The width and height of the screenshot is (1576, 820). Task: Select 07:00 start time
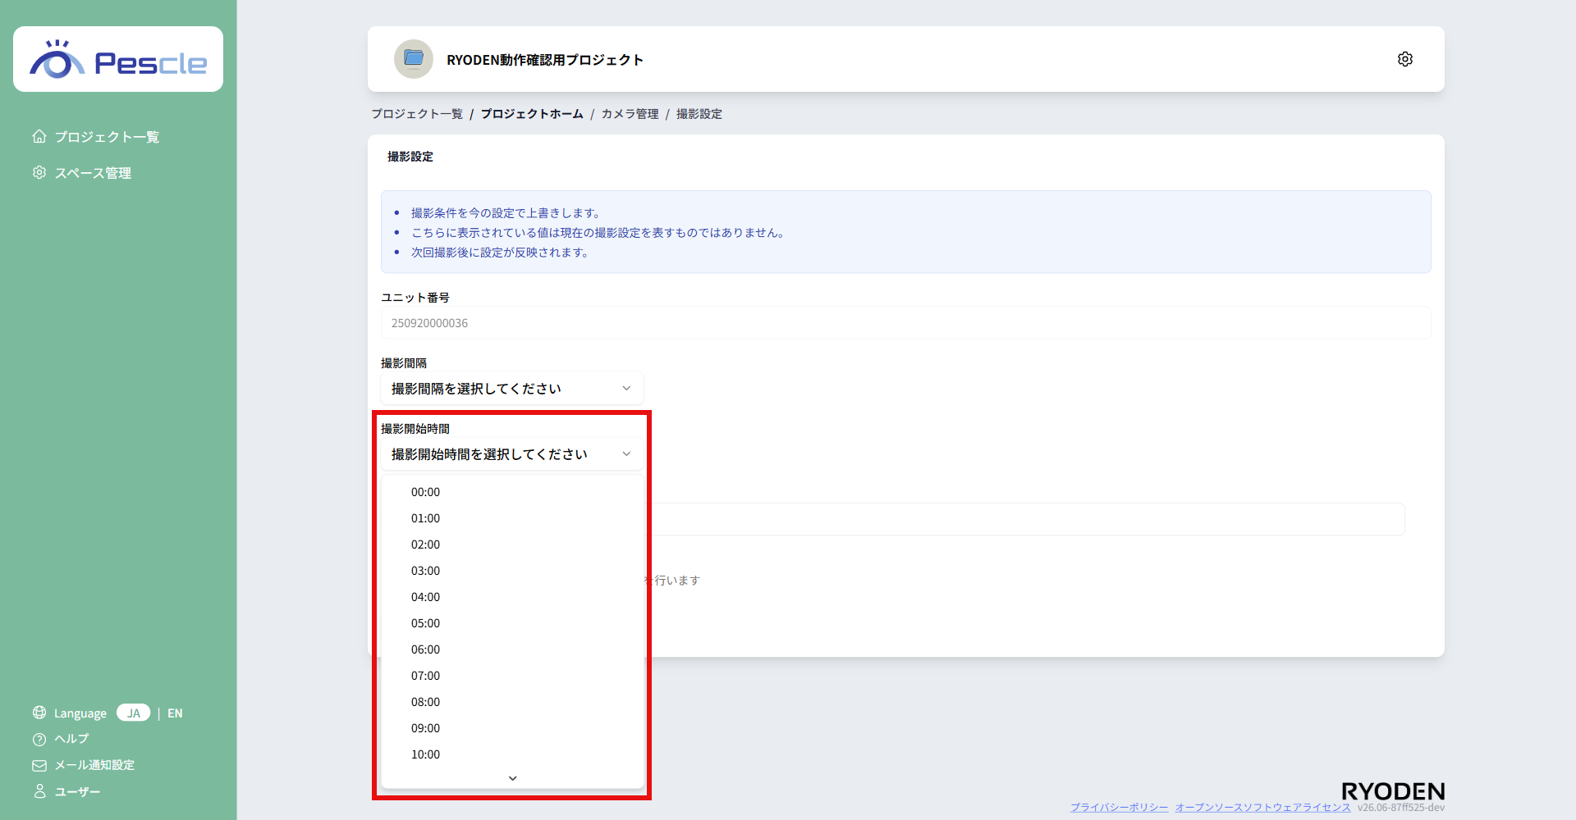(512, 676)
